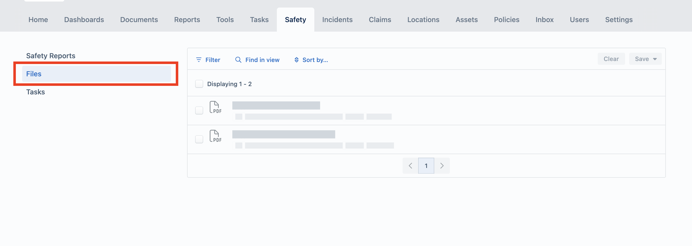Select page 1 in pagination
Viewport: 692px width, 246px height.
pyautogui.click(x=426, y=165)
